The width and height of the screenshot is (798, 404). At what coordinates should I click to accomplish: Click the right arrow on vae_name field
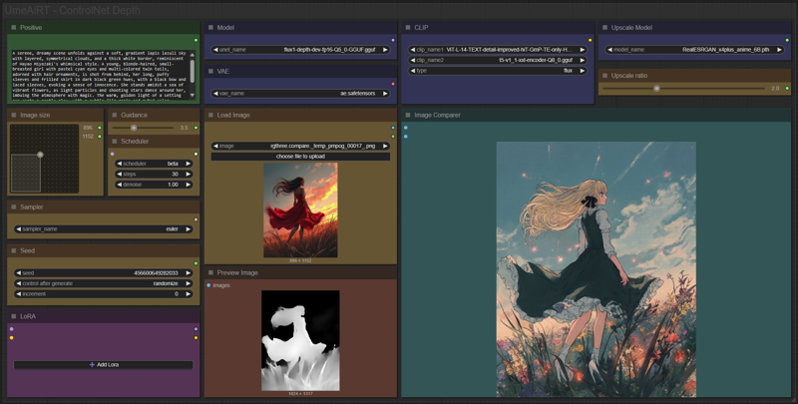pos(385,94)
